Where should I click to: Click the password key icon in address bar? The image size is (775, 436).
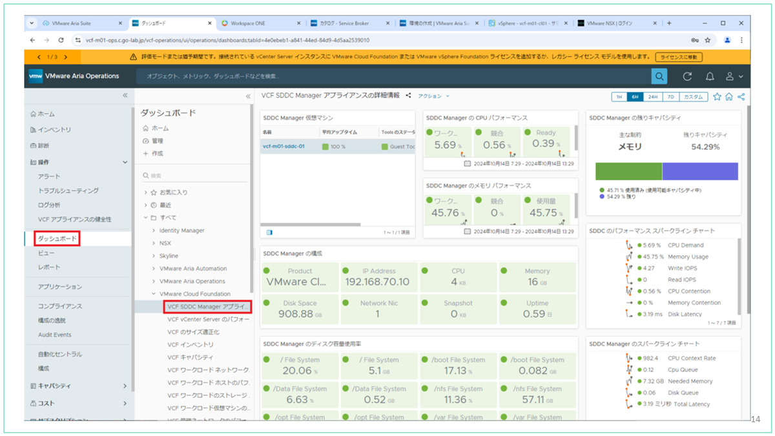click(x=694, y=40)
